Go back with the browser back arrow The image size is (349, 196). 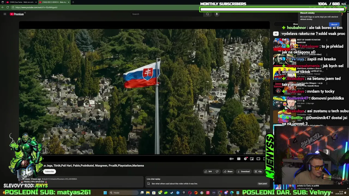tap(3, 7)
